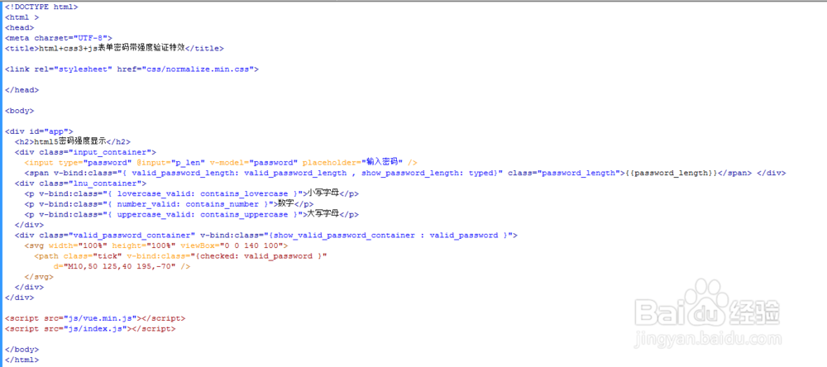The width and height of the screenshot is (827, 367).
Task: Select the lovercase_valid paragraph line 小写字母
Action: click(192, 193)
